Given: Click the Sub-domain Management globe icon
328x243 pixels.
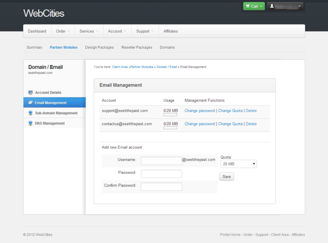Looking at the screenshot, I should [x=31, y=113].
